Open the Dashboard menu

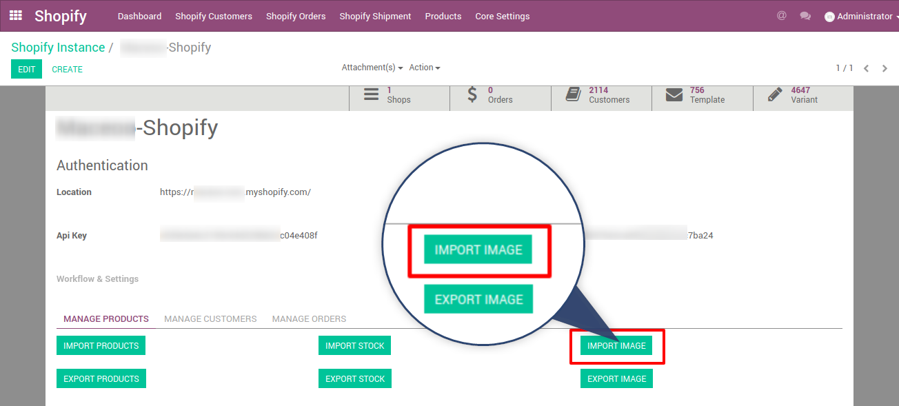pyautogui.click(x=139, y=16)
